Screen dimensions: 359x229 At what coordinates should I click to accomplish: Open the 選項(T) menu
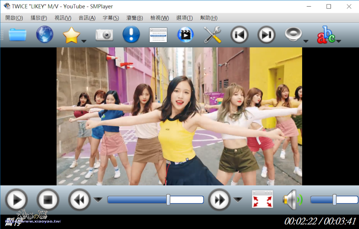185,18
